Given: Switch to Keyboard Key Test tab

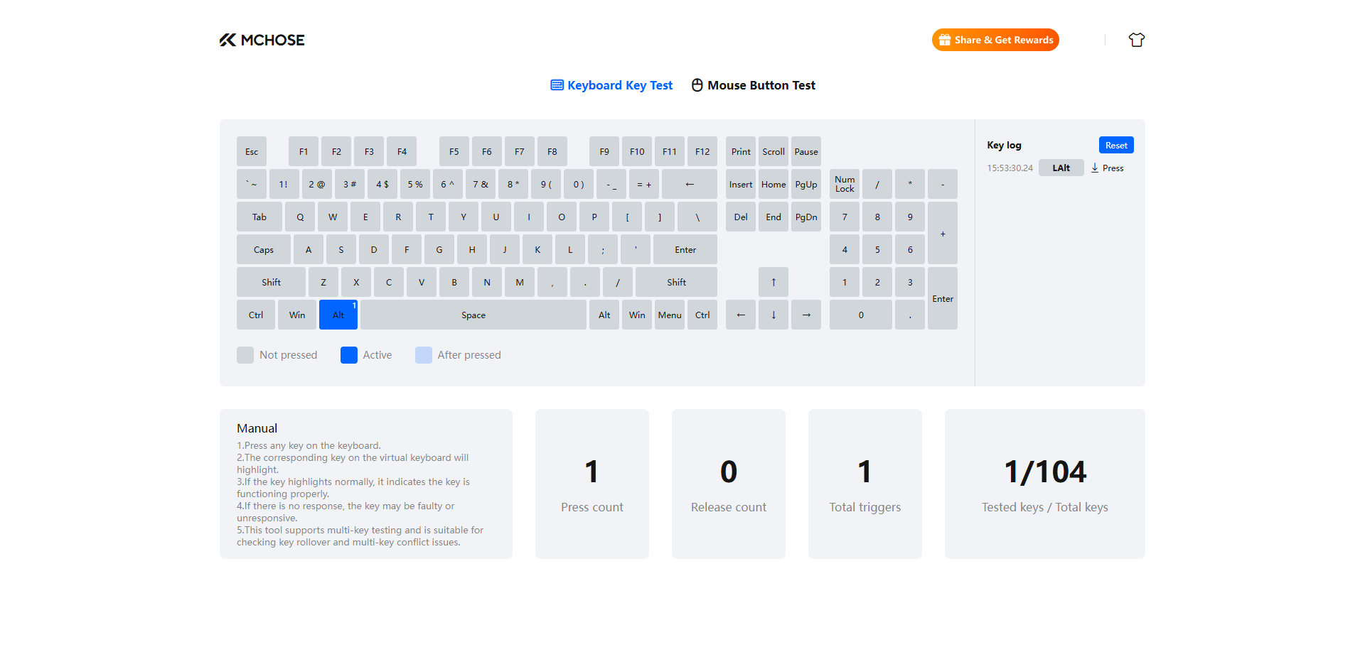Looking at the screenshot, I should pyautogui.click(x=611, y=85).
